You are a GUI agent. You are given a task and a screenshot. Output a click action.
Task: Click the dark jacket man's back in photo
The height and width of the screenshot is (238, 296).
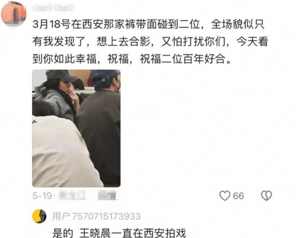point(98,133)
